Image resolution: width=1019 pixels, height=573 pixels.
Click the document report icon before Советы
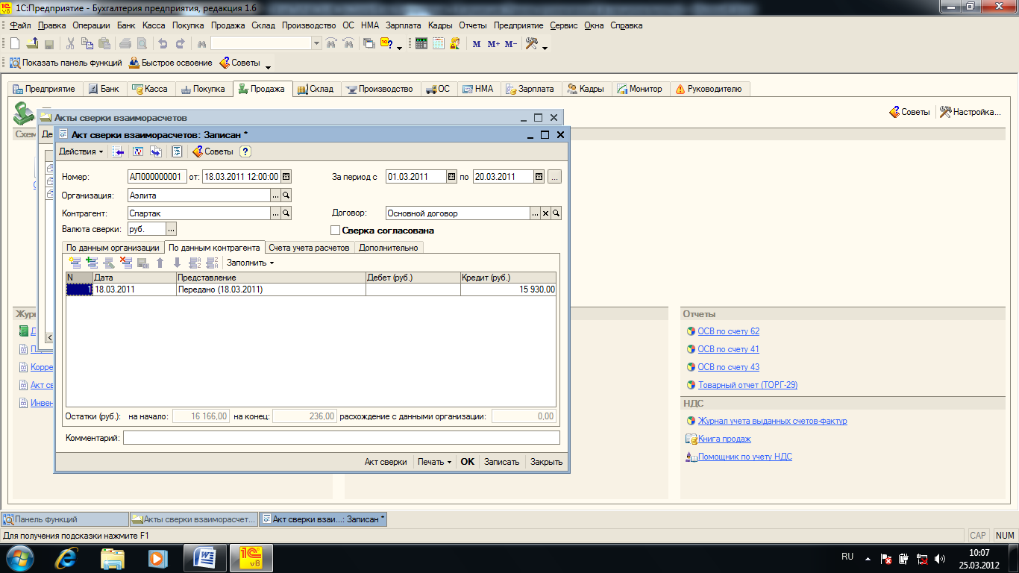[177, 151]
